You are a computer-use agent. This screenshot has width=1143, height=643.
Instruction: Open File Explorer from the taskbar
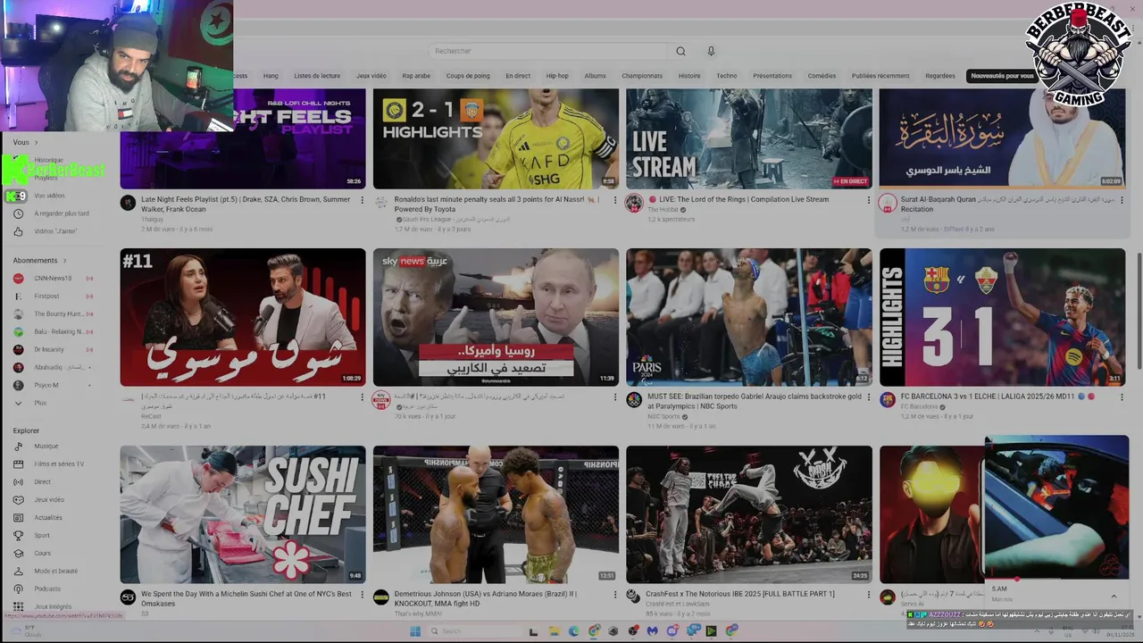553,630
